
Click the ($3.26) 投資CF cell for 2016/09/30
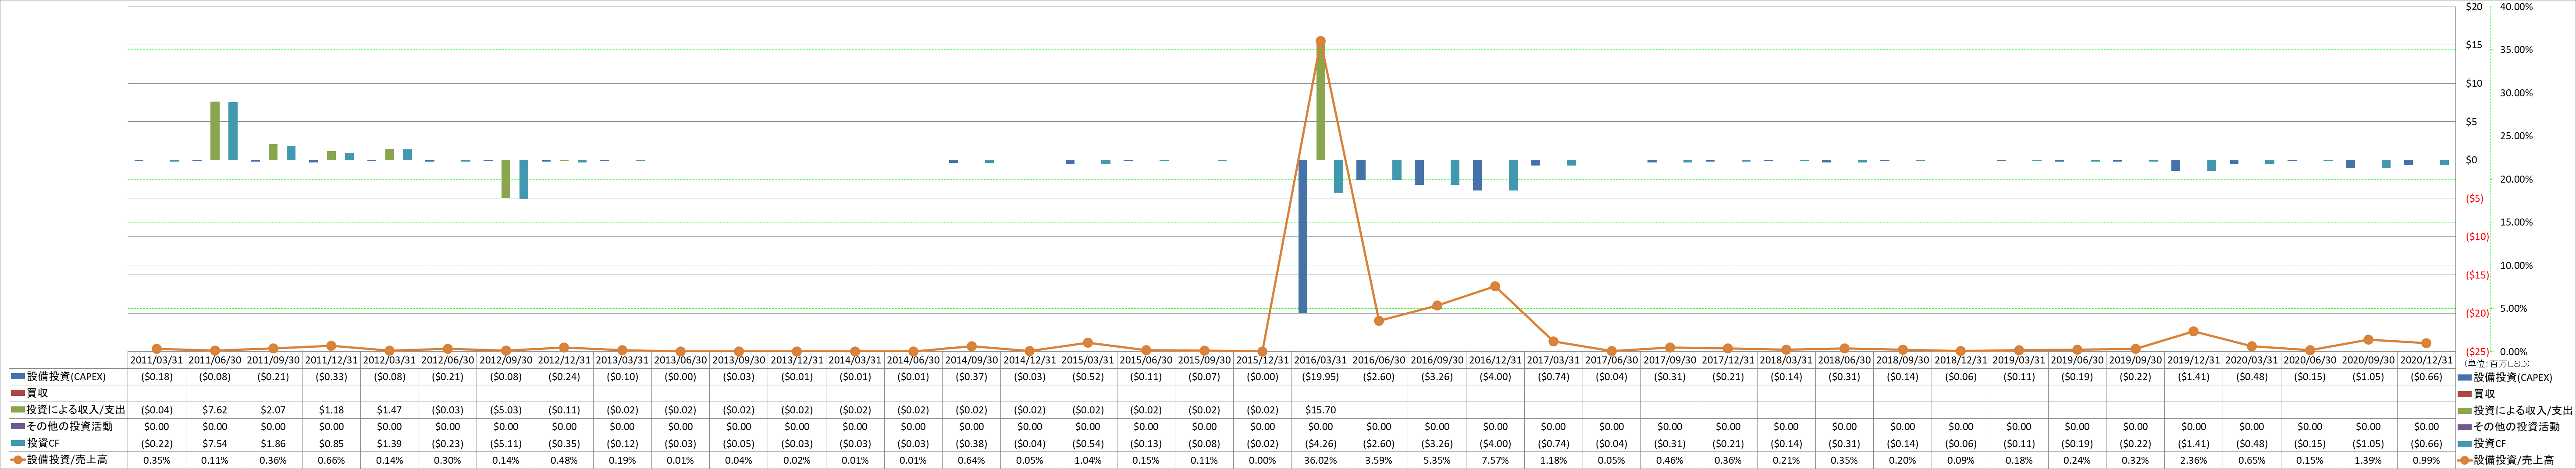(x=1436, y=443)
